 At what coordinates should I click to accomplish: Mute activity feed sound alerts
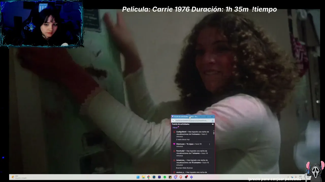[213, 124]
